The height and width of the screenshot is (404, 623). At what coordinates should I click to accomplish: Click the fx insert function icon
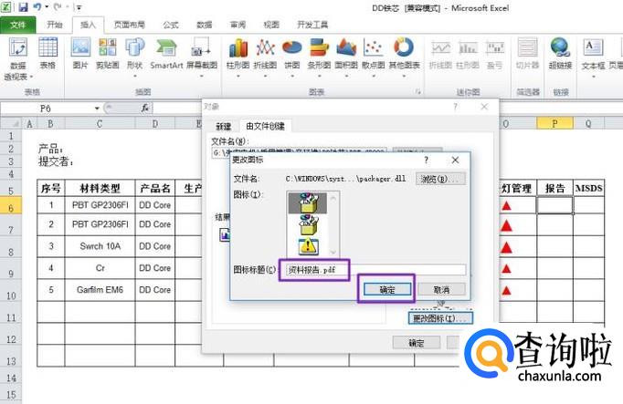pos(145,108)
